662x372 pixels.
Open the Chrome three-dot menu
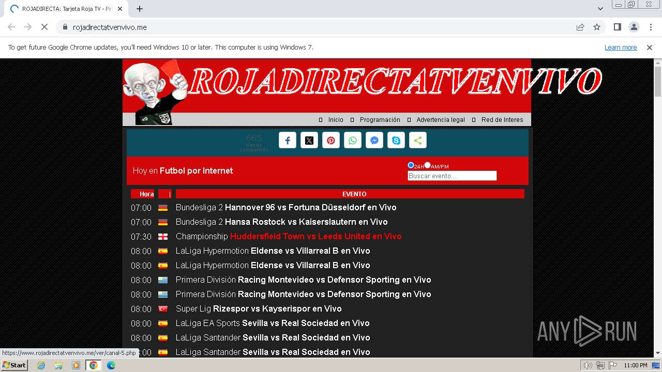coord(650,27)
